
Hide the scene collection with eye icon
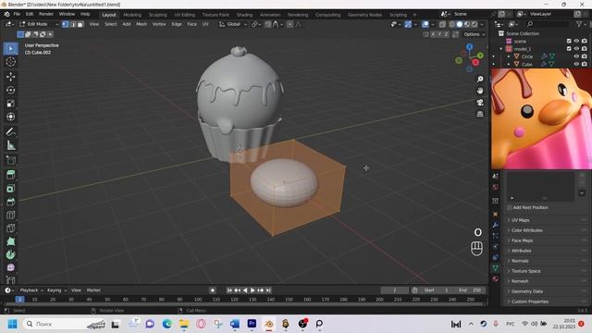point(576,41)
